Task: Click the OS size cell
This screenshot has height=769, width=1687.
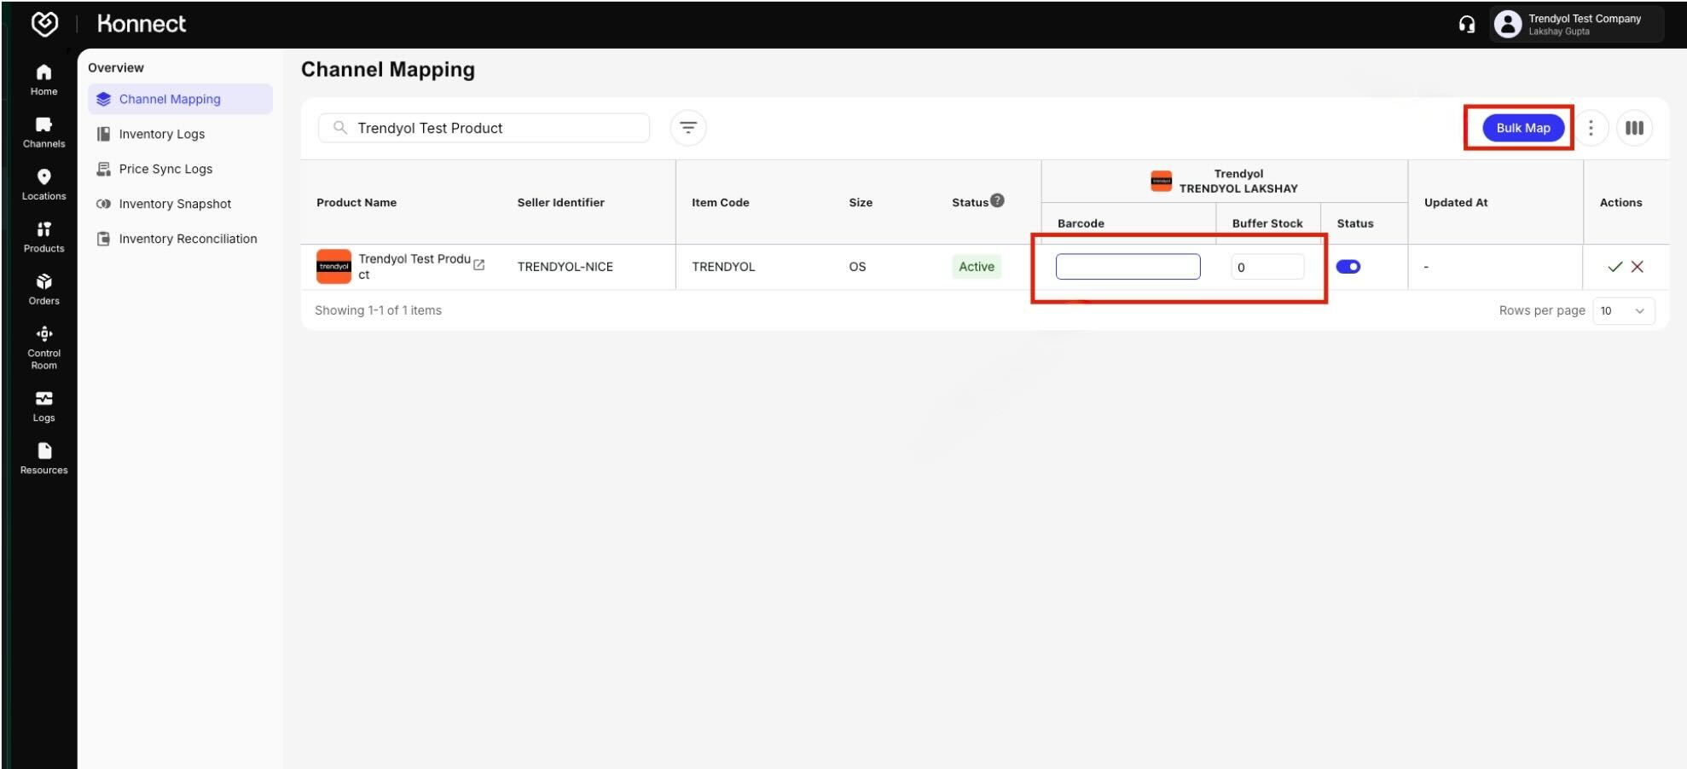Action: pos(857,267)
